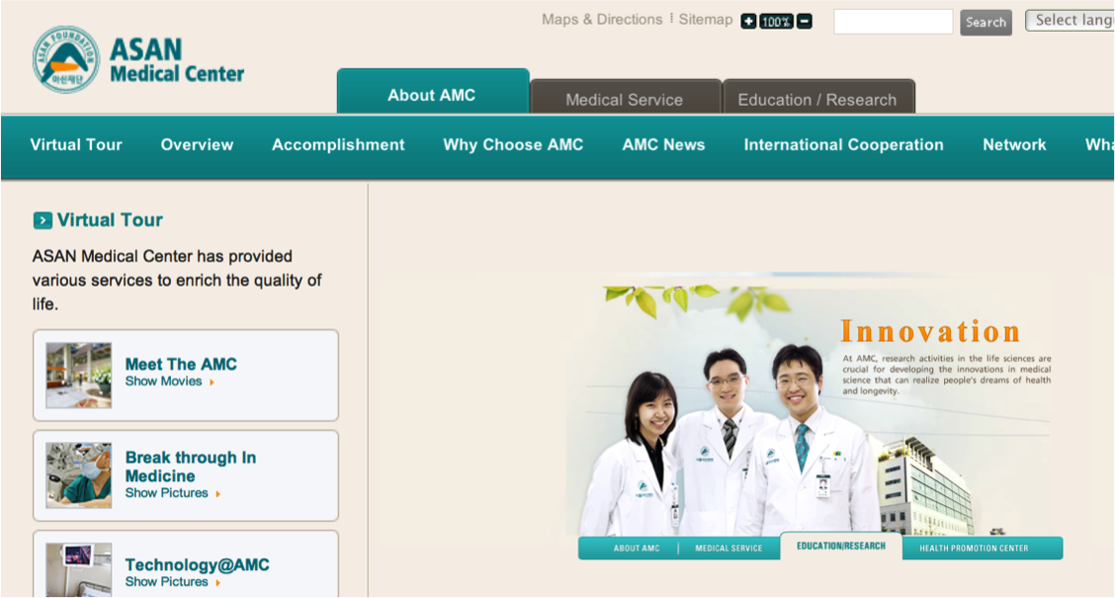Screen dimensions: 1115x598
Task: Open the Maps & Directions link
Action: (602, 20)
